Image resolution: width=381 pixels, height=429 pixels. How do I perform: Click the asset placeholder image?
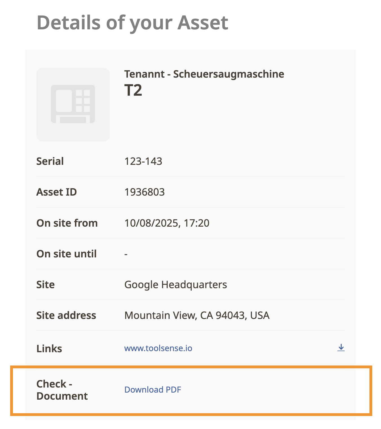73,104
